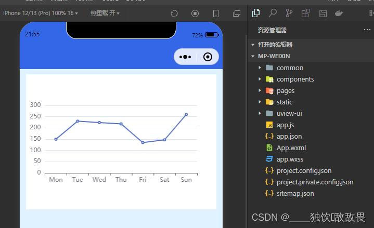Click the braces icon of app.json
374x228 pixels.
pos(269,136)
